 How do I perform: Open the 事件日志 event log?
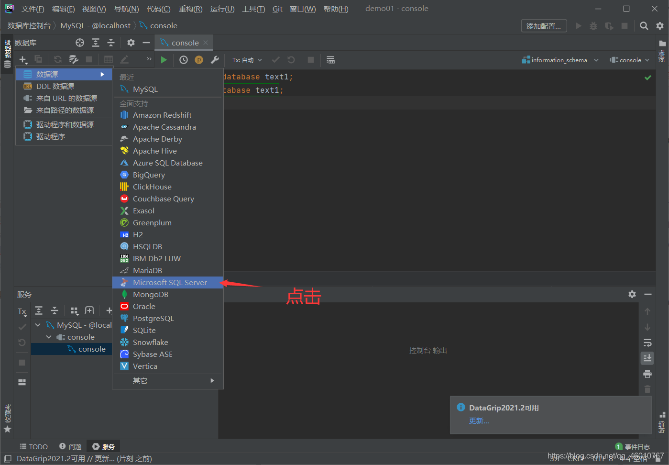[x=633, y=446]
